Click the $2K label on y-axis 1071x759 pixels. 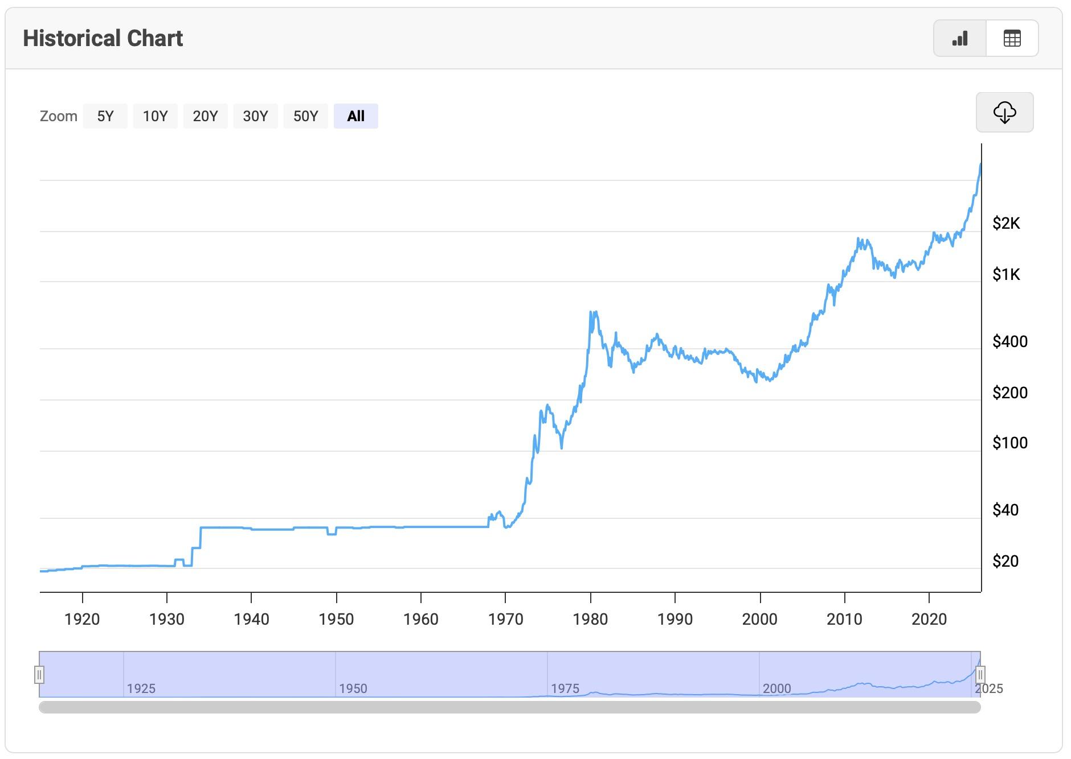click(x=1006, y=224)
